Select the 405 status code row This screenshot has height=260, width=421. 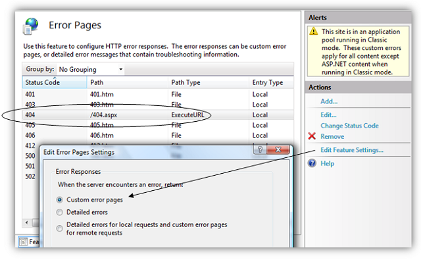158,125
